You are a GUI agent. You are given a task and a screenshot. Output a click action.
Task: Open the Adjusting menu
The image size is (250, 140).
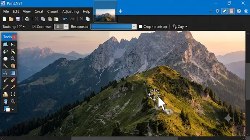[70, 11]
